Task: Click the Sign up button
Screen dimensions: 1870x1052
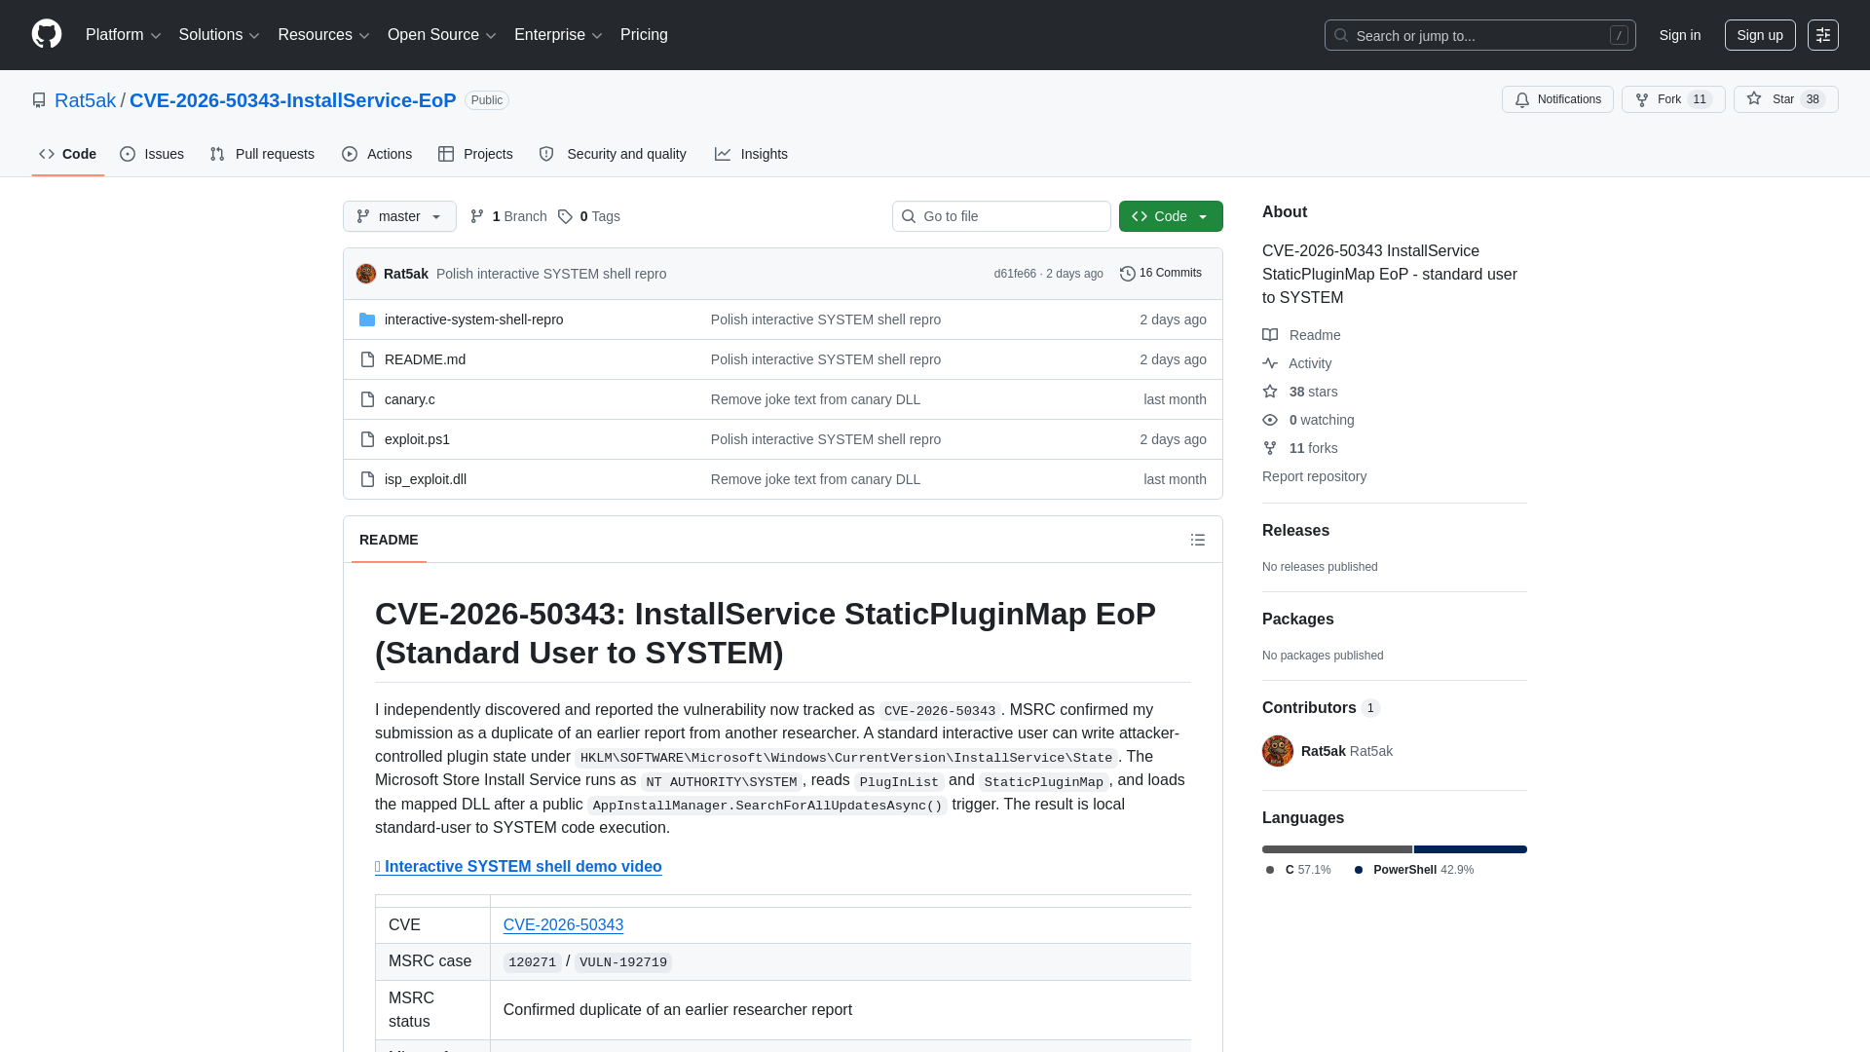Action: (1760, 35)
